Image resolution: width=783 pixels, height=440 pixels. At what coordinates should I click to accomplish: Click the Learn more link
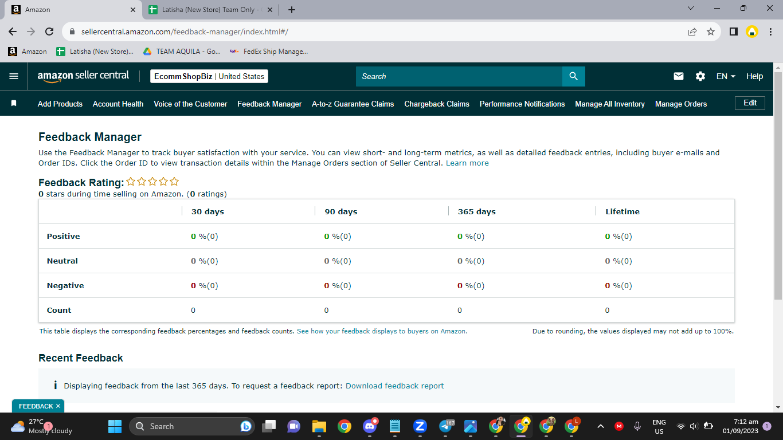[x=467, y=163]
